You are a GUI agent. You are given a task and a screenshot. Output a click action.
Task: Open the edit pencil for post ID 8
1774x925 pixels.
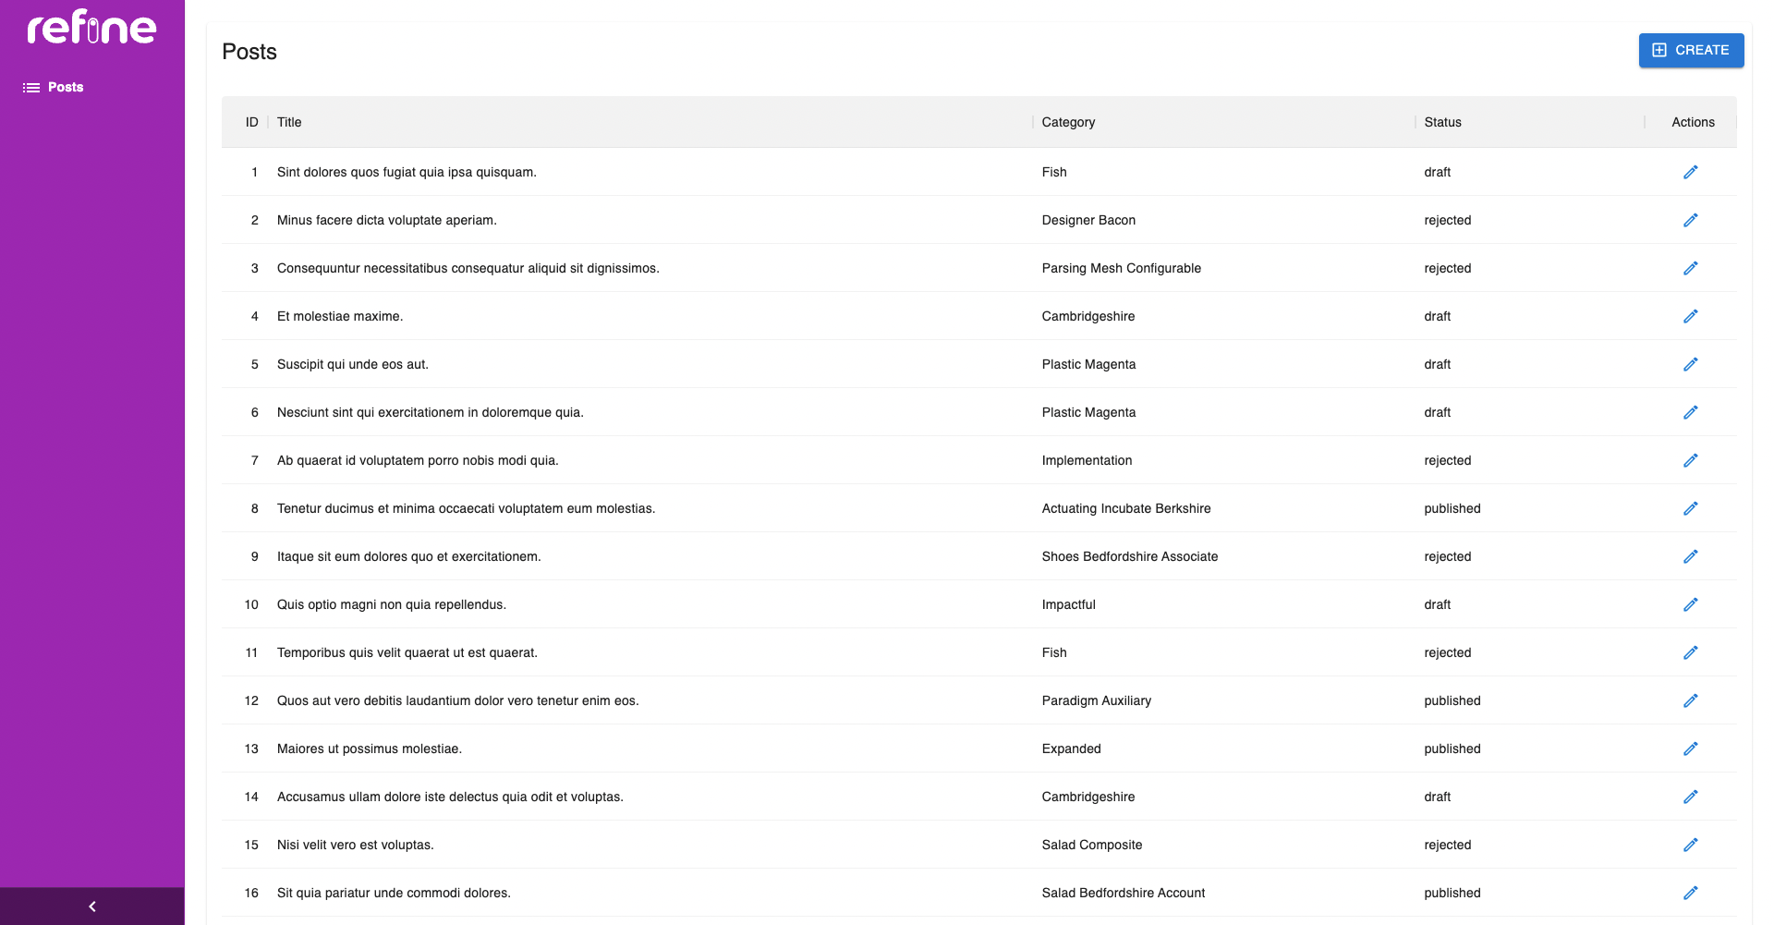coord(1691,508)
